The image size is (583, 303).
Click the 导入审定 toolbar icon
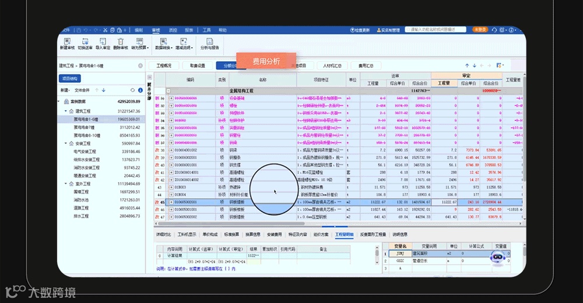(x=103, y=44)
